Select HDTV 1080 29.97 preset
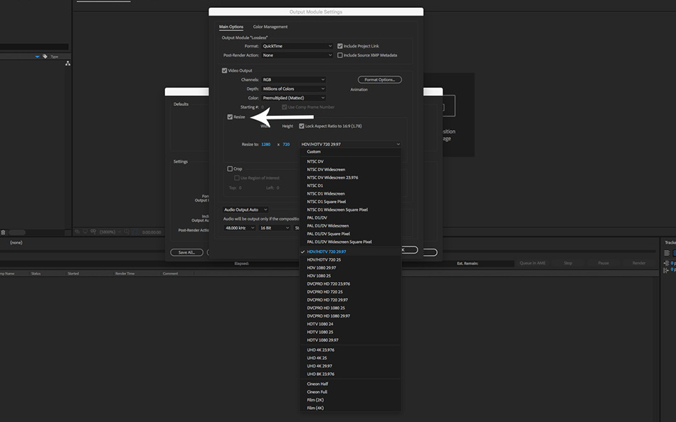This screenshot has width=676, height=422. pos(322,340)
